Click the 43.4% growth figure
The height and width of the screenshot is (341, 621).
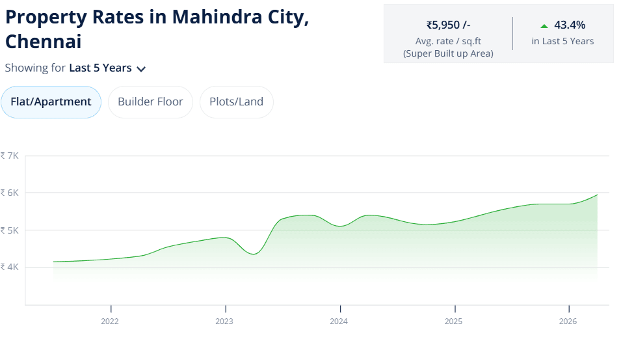(570, 25)
